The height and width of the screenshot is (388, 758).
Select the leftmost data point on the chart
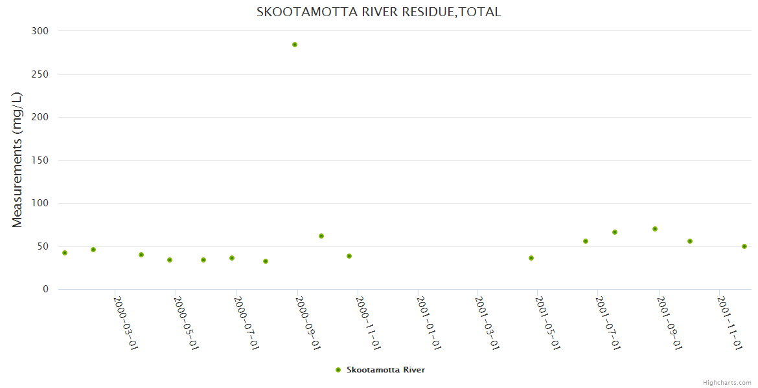(65, 253)
